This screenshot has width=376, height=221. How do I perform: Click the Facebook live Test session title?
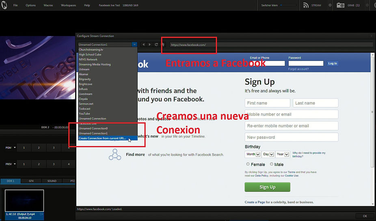(x=109, y=5)
